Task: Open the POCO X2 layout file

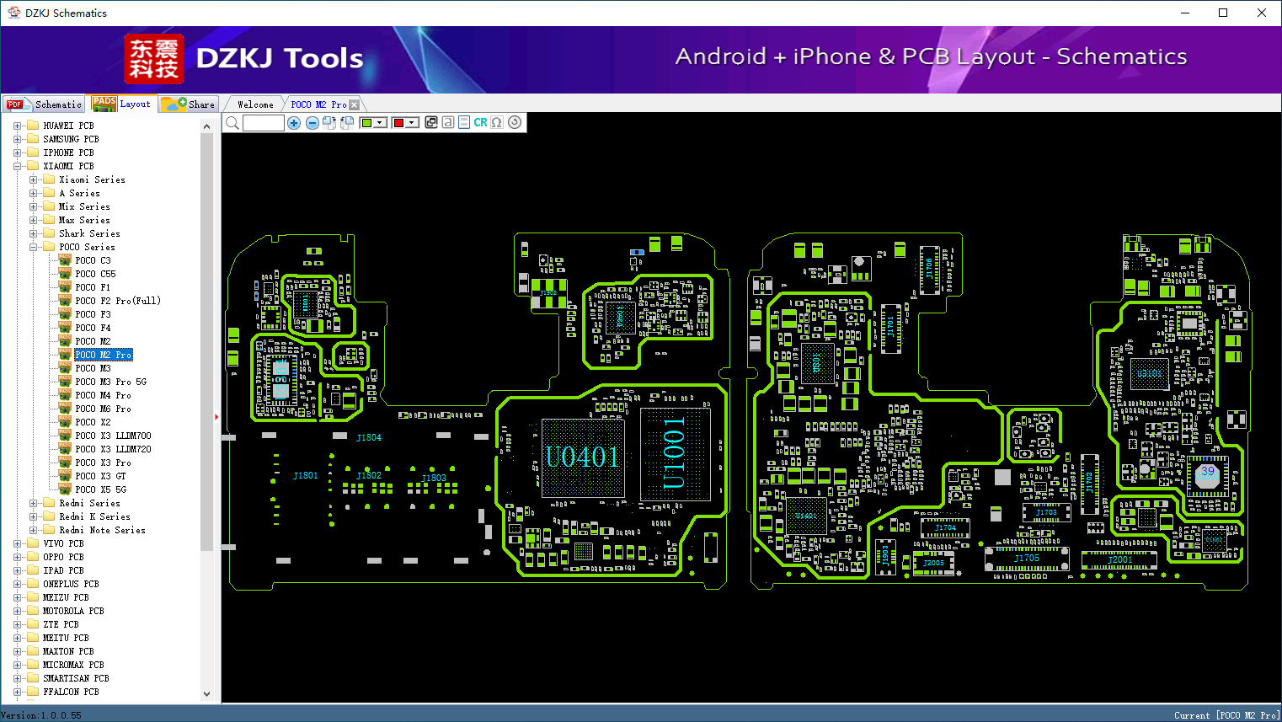Action: (93, 422)
